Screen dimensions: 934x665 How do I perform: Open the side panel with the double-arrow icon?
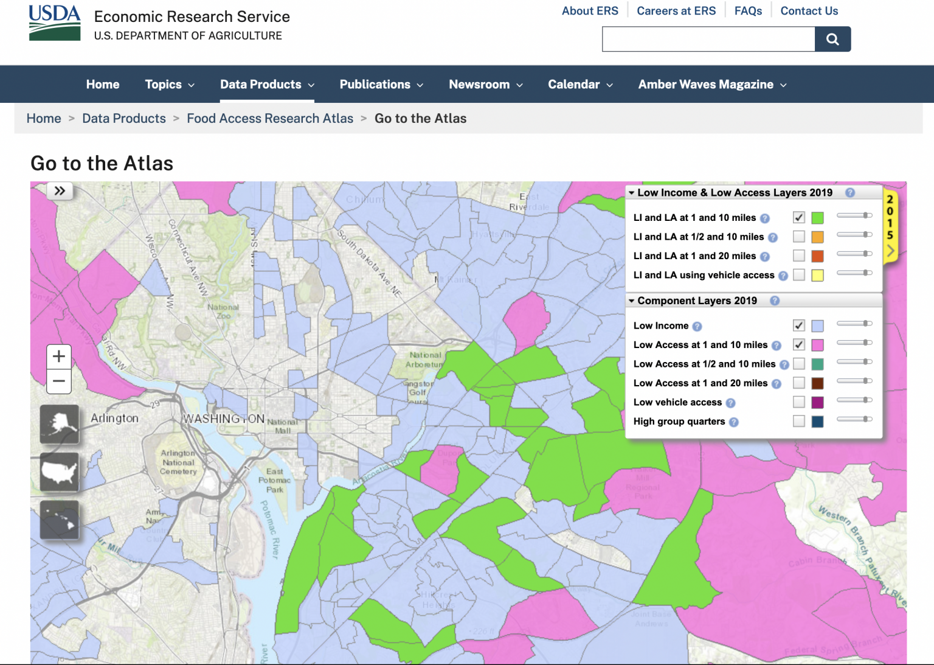[60, 190]
